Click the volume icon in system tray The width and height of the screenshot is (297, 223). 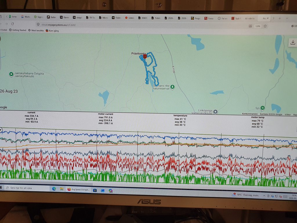point(280,197)
